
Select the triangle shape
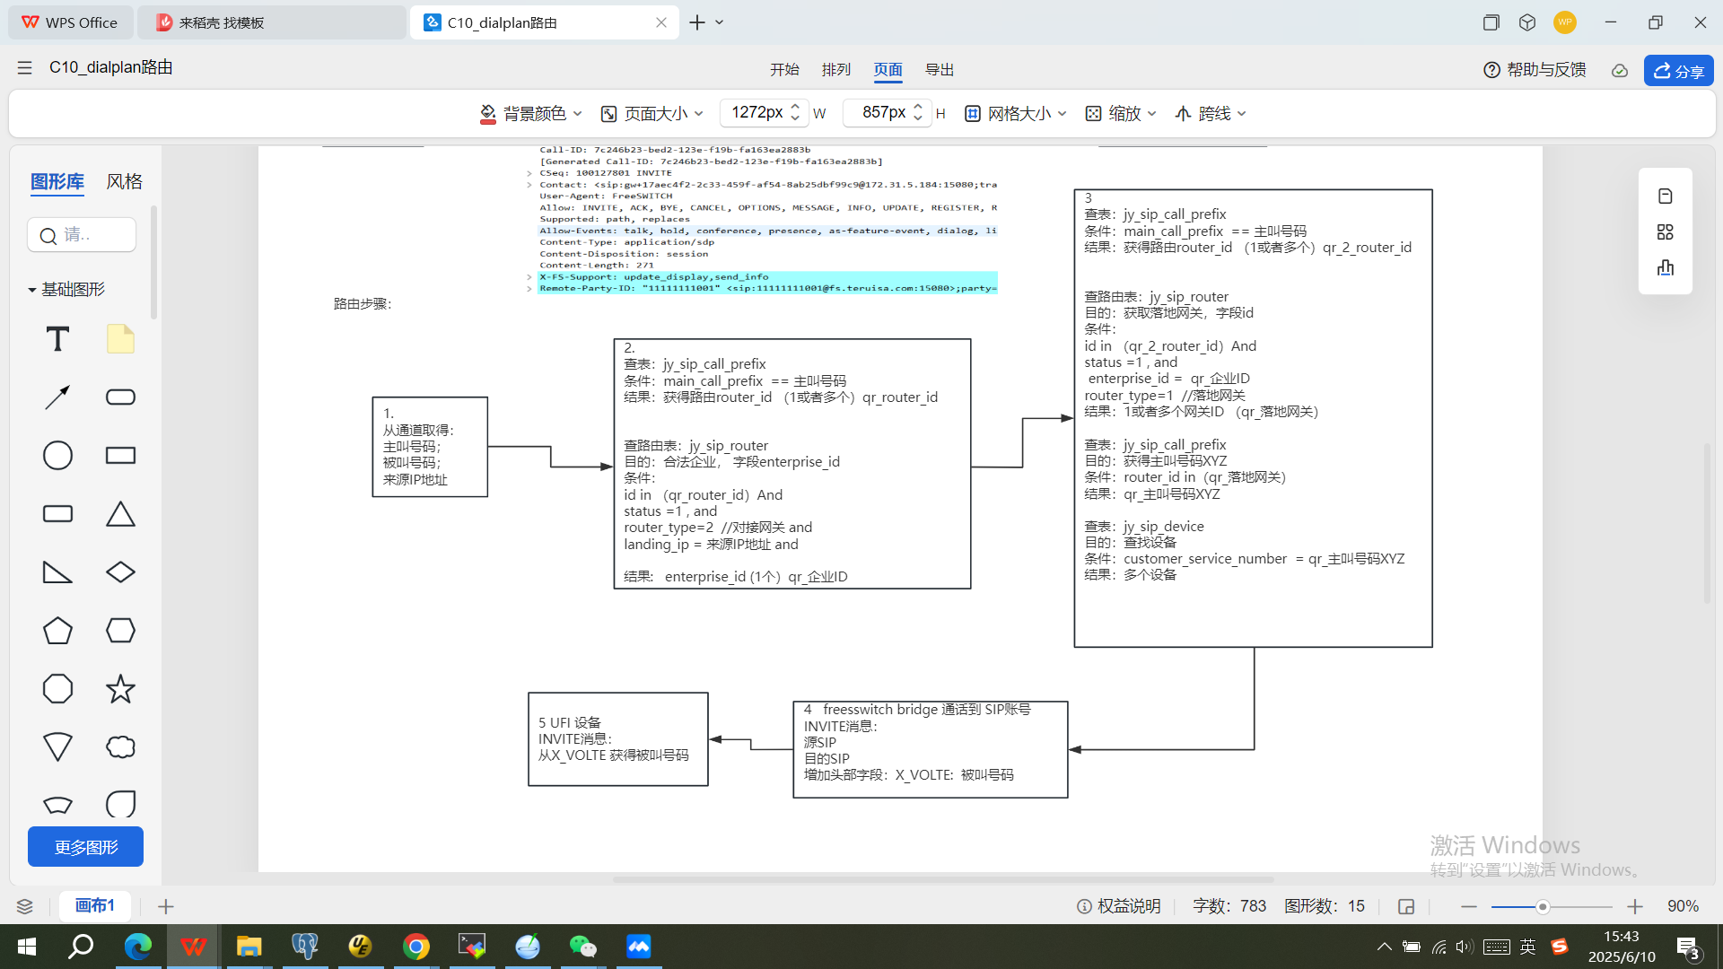coord(120,513)
